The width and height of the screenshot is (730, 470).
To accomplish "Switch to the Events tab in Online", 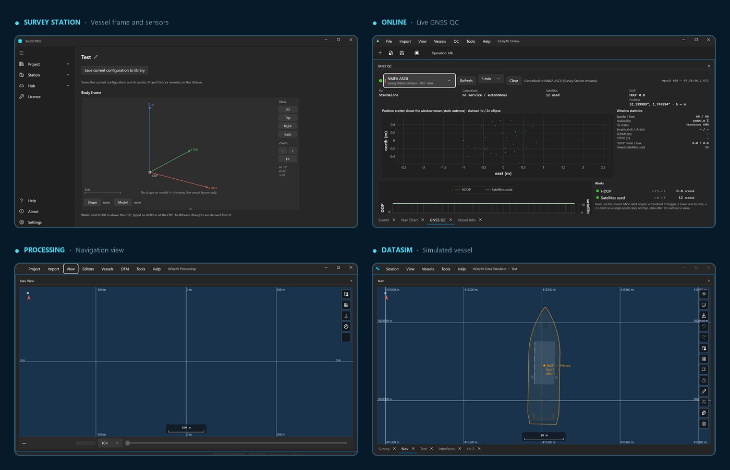I will (x=384, y=220).
